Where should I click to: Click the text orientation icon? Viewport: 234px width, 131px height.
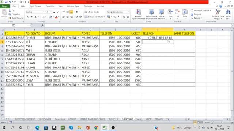(77, 12)
